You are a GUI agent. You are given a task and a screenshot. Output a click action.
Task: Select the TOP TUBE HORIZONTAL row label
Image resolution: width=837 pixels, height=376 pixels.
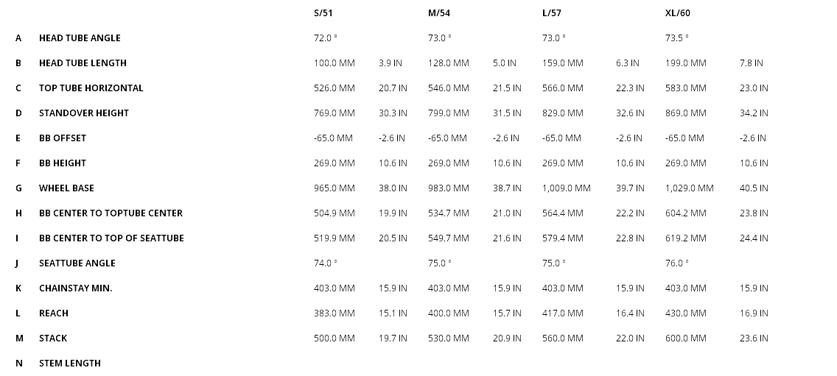point(91,88)
